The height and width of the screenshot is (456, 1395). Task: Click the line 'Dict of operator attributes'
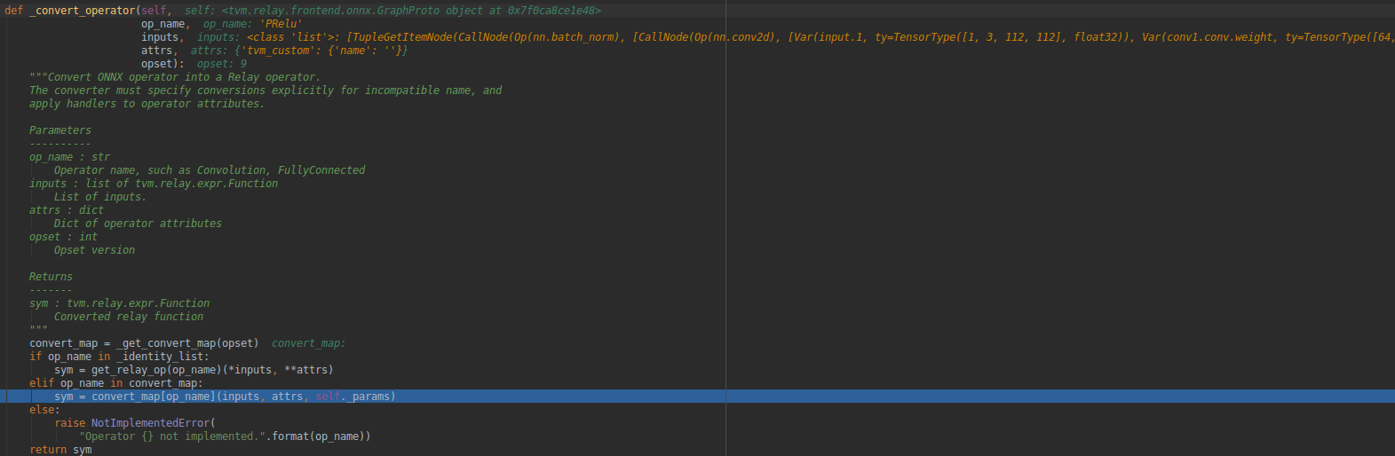point(138,224)
